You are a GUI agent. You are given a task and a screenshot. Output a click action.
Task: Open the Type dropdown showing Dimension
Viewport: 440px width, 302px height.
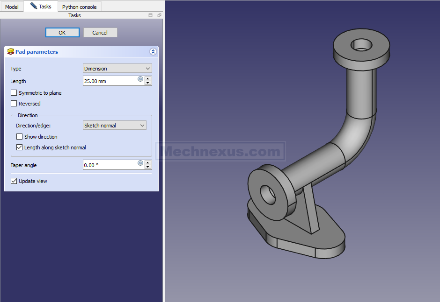pyautogui.click(x=117, y=69)
